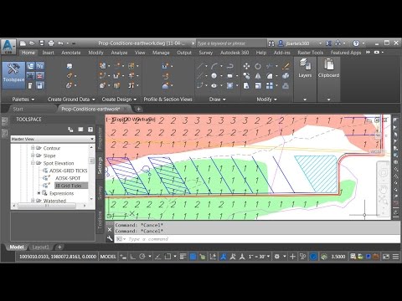Select the Line tool in Draw panel
Image resolution: width=402 pixels, height=301 pixels.
pos(200,66)
